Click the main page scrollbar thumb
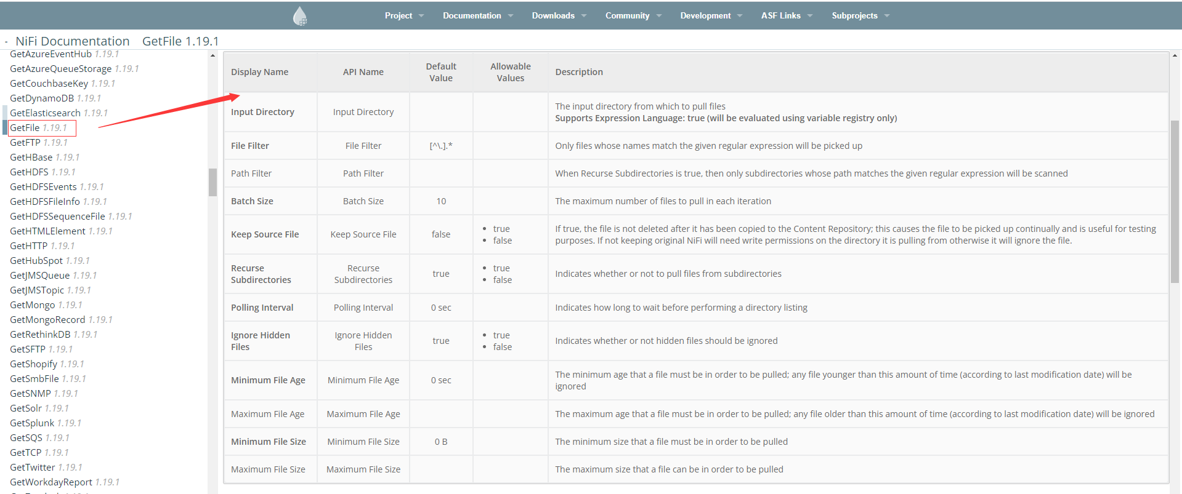The width and height of the screenshot is (1182, 494). pyautogui.click(x=1175, y=202)
